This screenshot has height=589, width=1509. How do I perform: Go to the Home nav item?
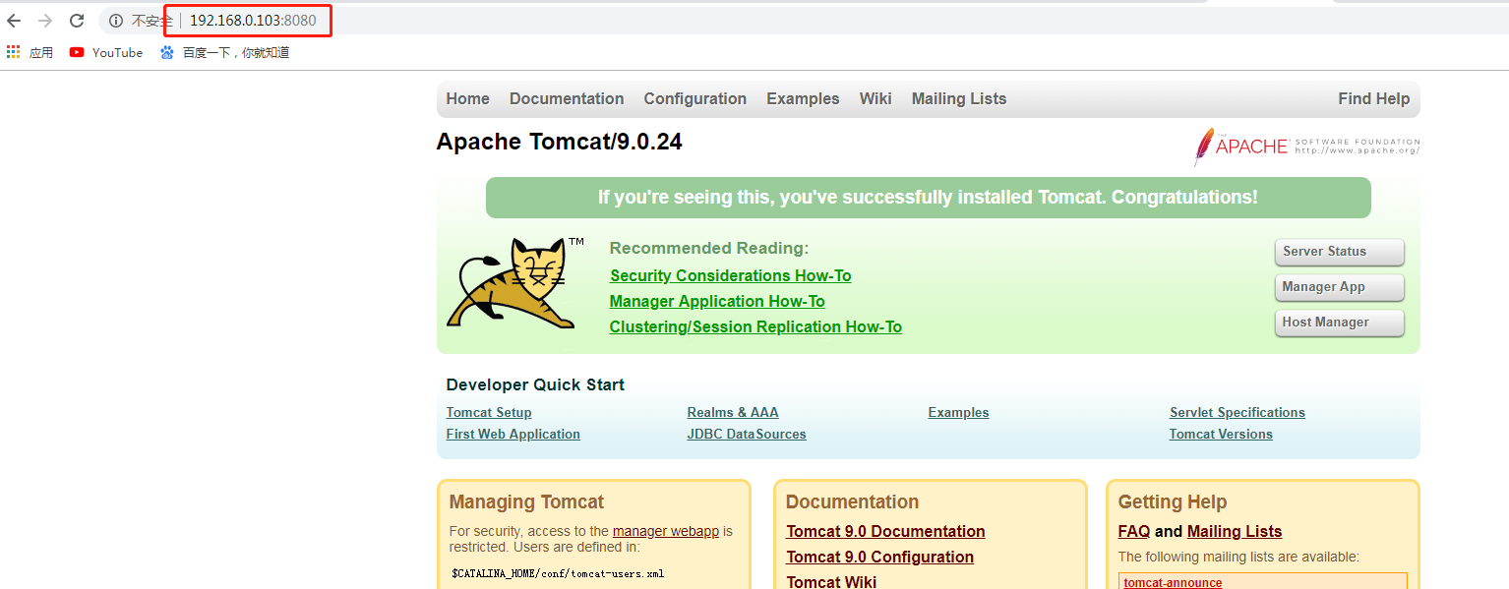(x=467, y=98)
